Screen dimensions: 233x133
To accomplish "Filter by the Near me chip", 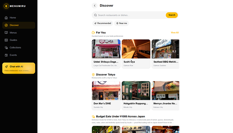I will click(x=121, y=23).
